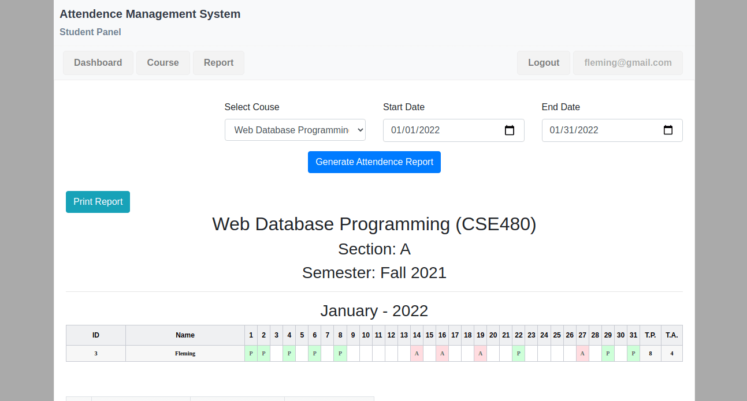This screenshot has width=747, height=401.
Task: Click into the End Date field
Action: click(598, 130)
